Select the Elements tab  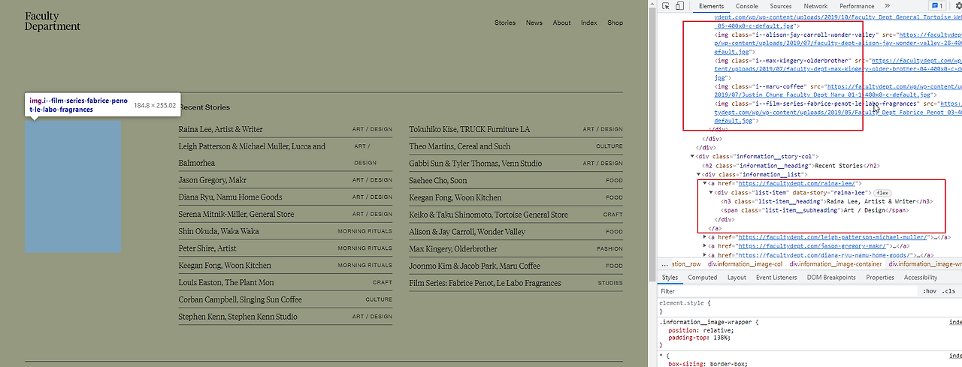(x=711, y=6)
